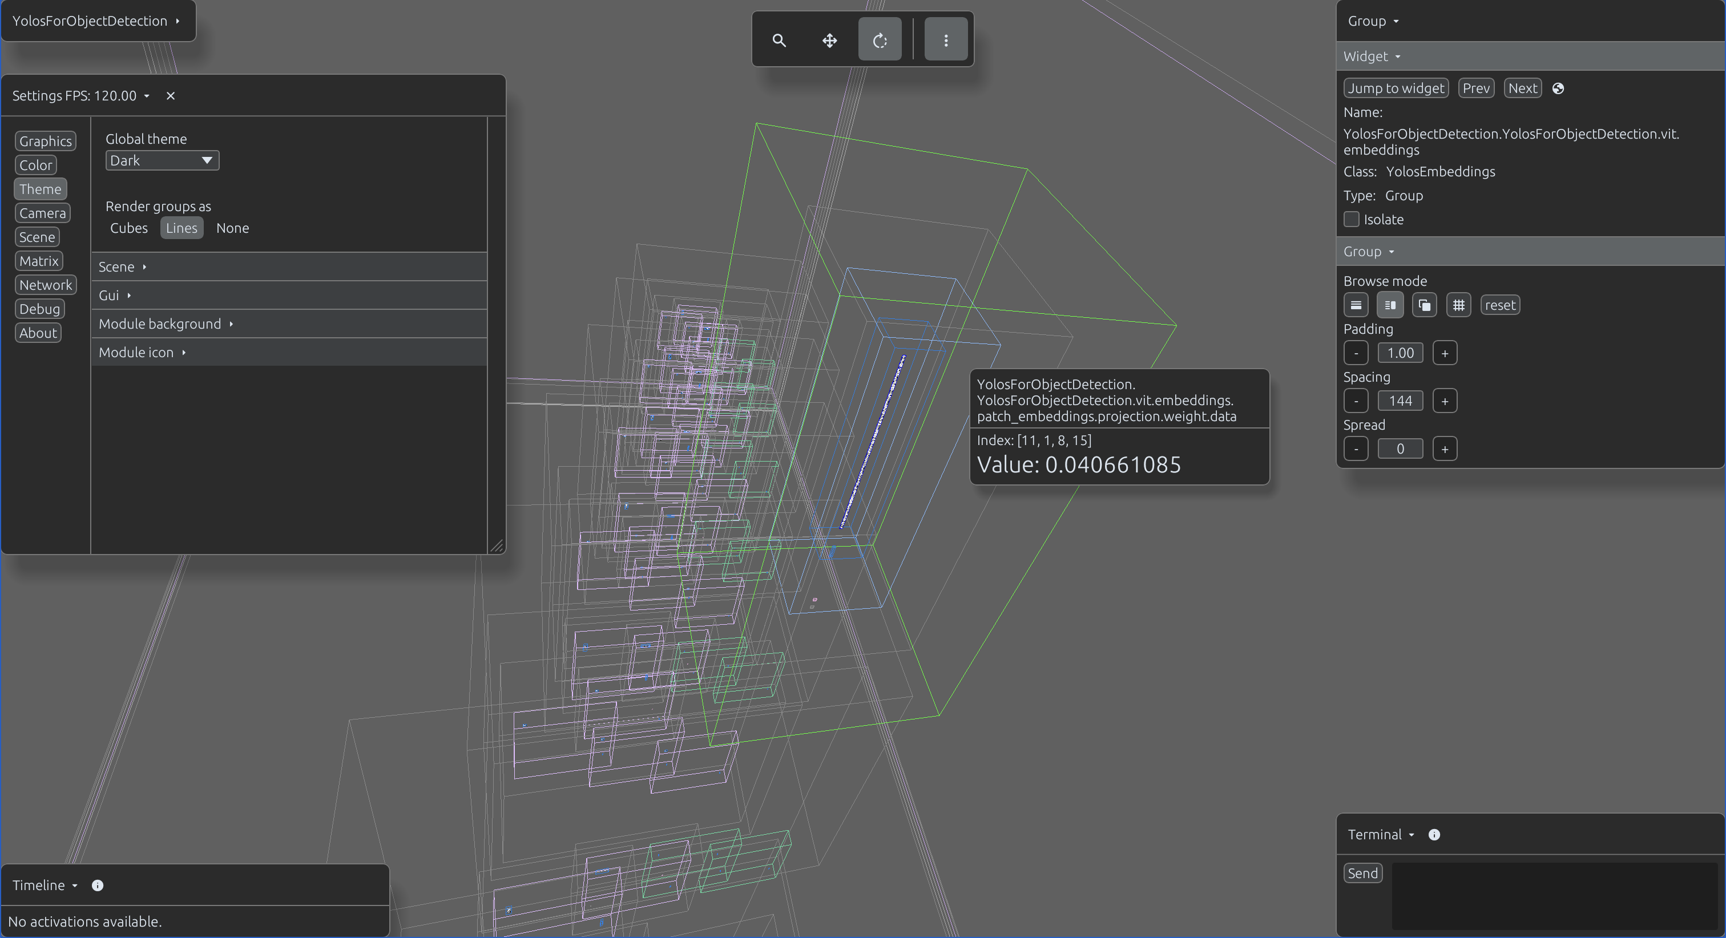1726x938 pixels.
Task: Click the globe icon beside Next
Action: (1558, 88)
